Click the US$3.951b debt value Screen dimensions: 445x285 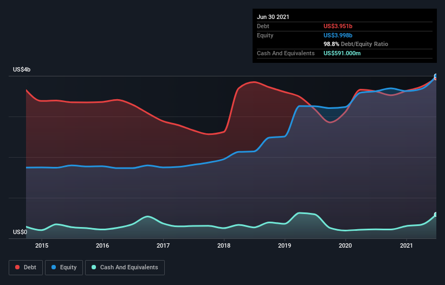coord(338,26)
